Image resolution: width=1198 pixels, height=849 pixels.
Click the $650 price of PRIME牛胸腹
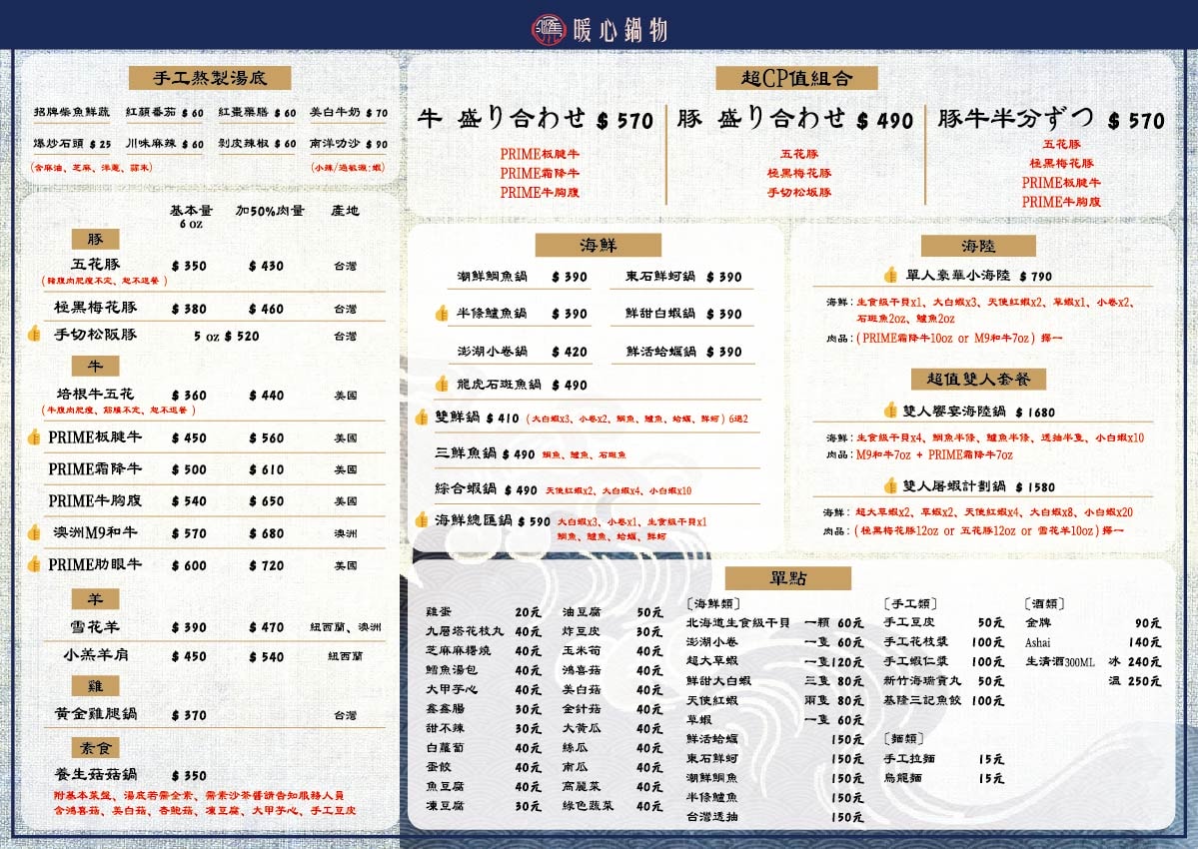coord(266,500)
